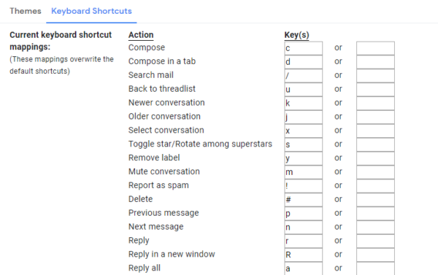Focus the Back to threadlist key field
The width and height of the screenshot is (438, 275).
(x=304, y=90)
